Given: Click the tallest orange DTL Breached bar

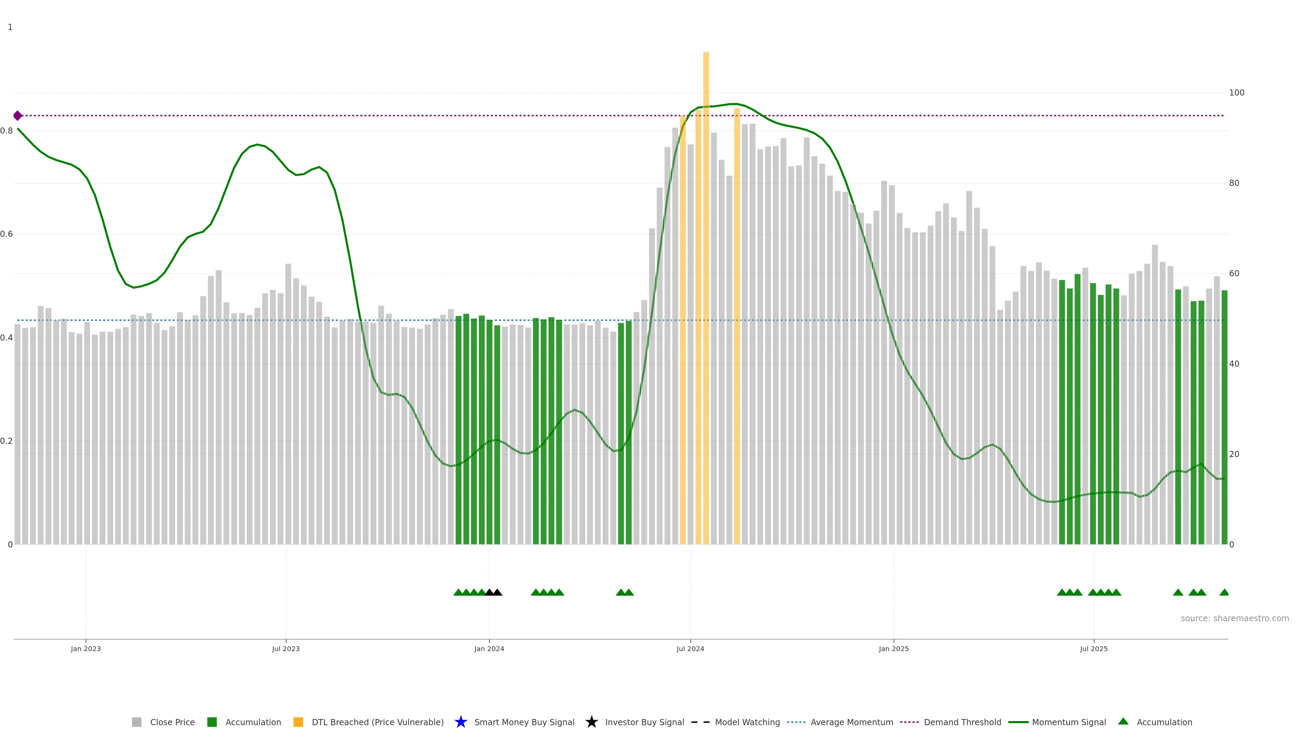Looking at the screenshot, I should [706, 304].
